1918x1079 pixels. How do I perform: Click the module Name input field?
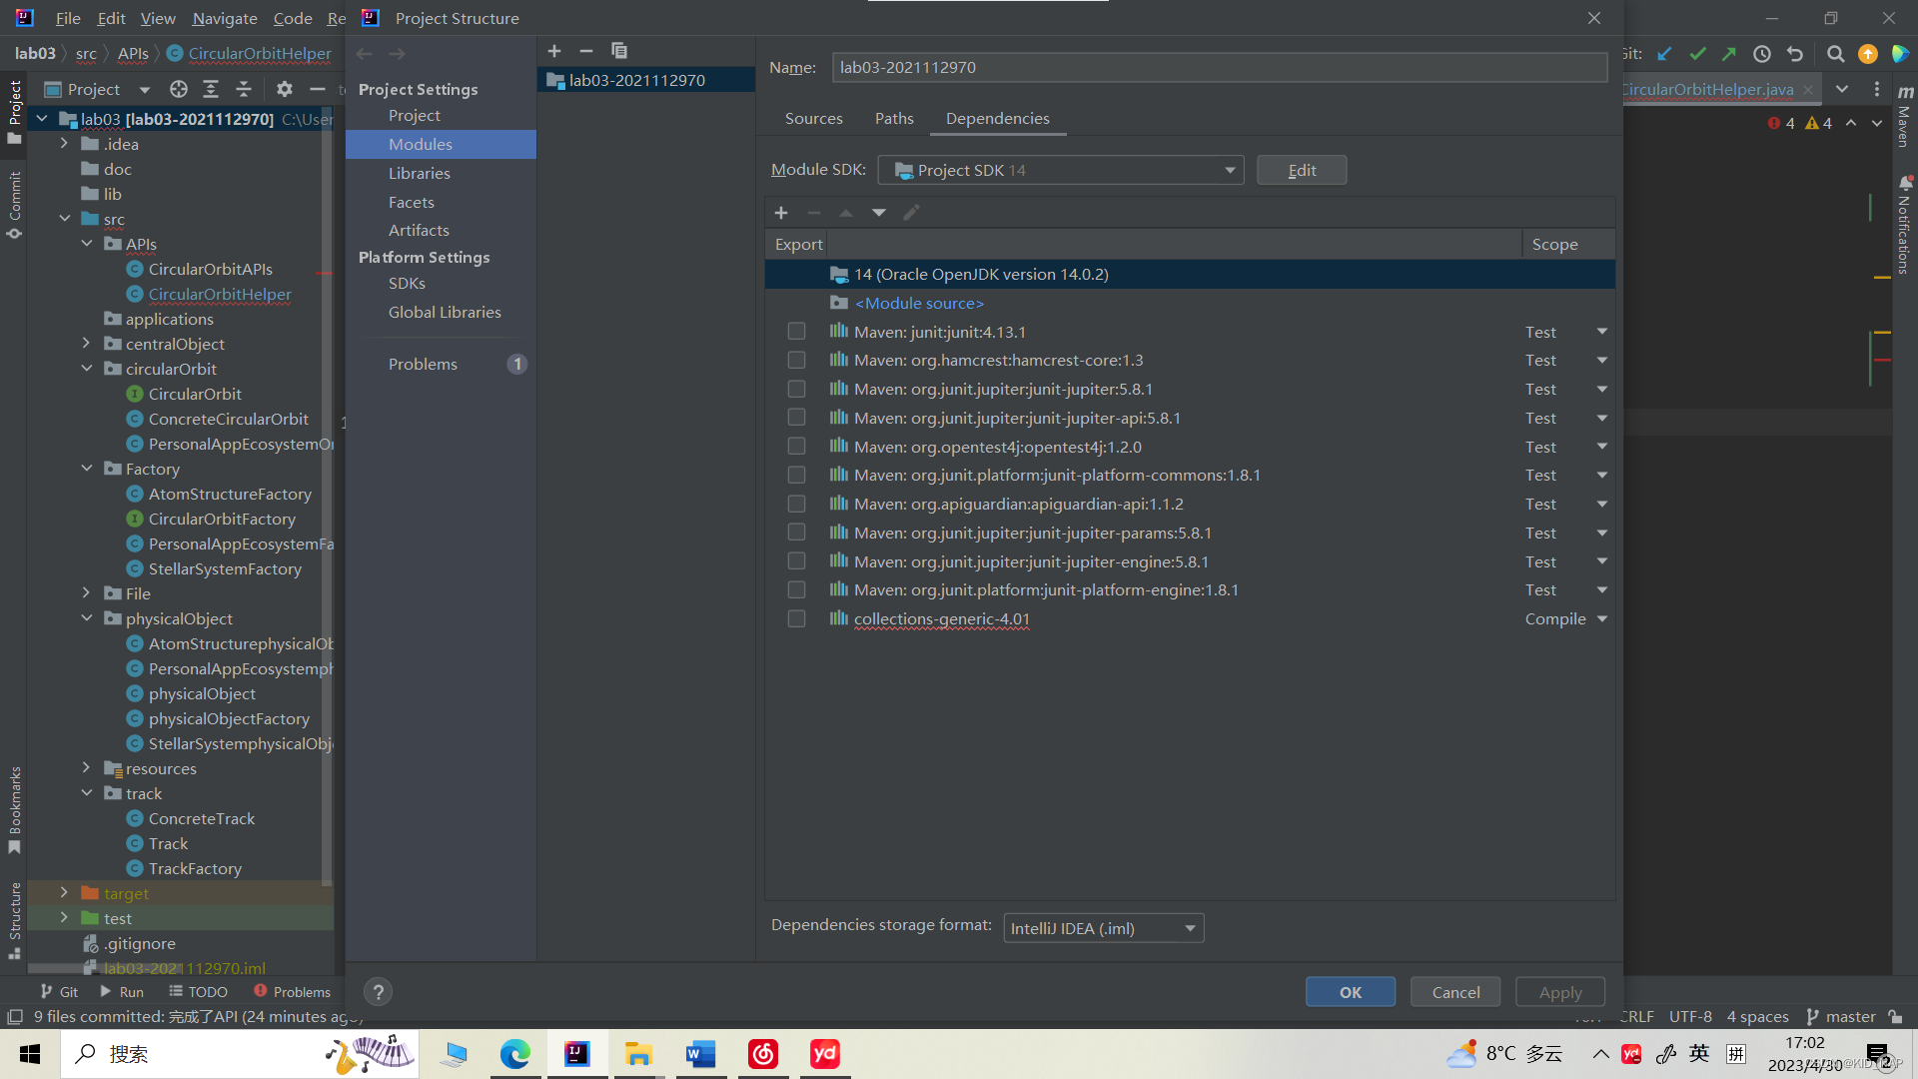pyautogui.click(x=1219, y=67)
